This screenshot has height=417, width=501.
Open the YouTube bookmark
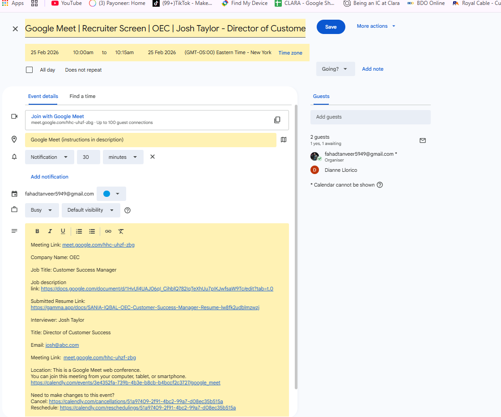point(67,3)
